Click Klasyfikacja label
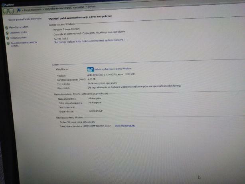 pyautogui.click(x=62, y=69)
